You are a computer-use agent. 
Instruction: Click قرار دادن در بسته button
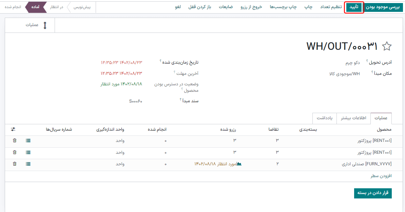(373, 193)
